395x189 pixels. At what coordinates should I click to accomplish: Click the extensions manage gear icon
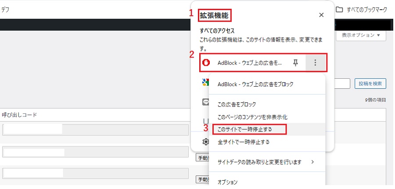205,142
